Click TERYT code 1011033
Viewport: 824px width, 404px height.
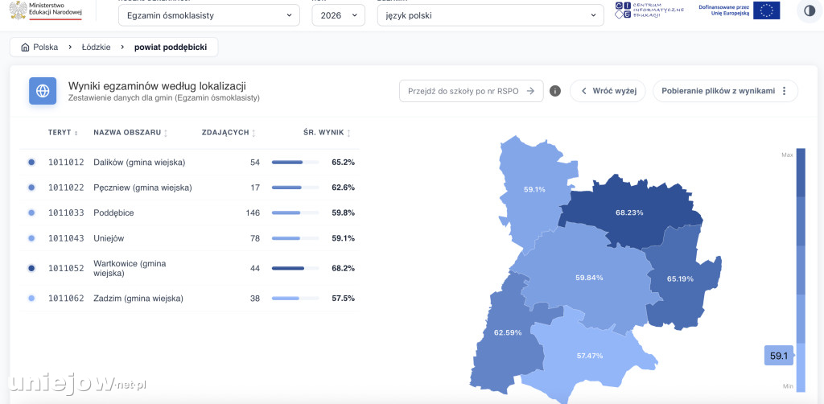(66, 212)
